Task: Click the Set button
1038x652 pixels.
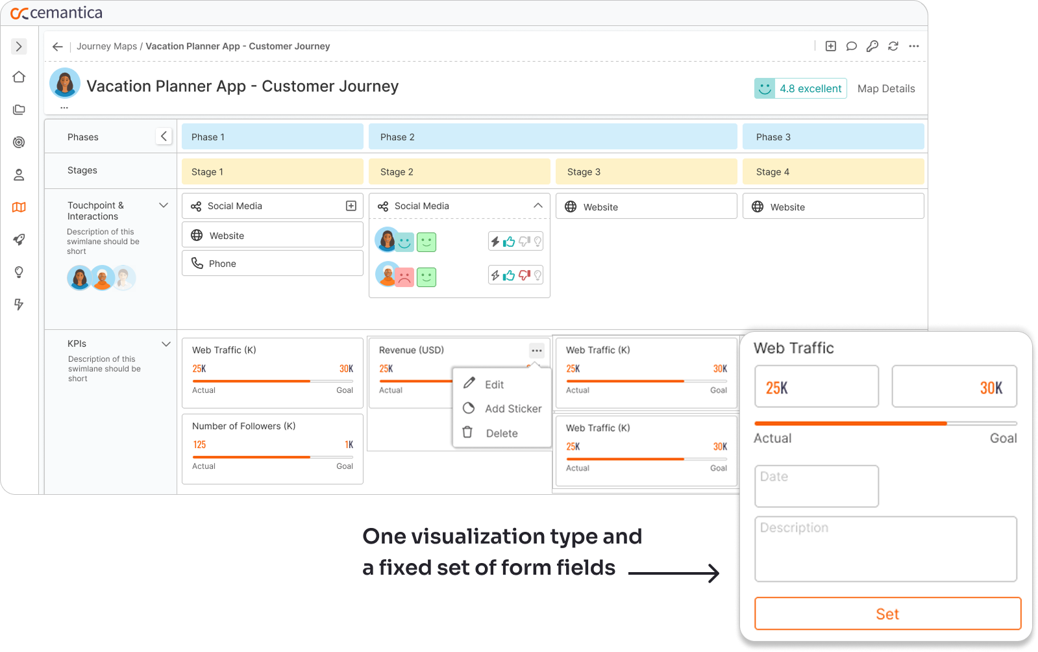Action: (887, 614)
